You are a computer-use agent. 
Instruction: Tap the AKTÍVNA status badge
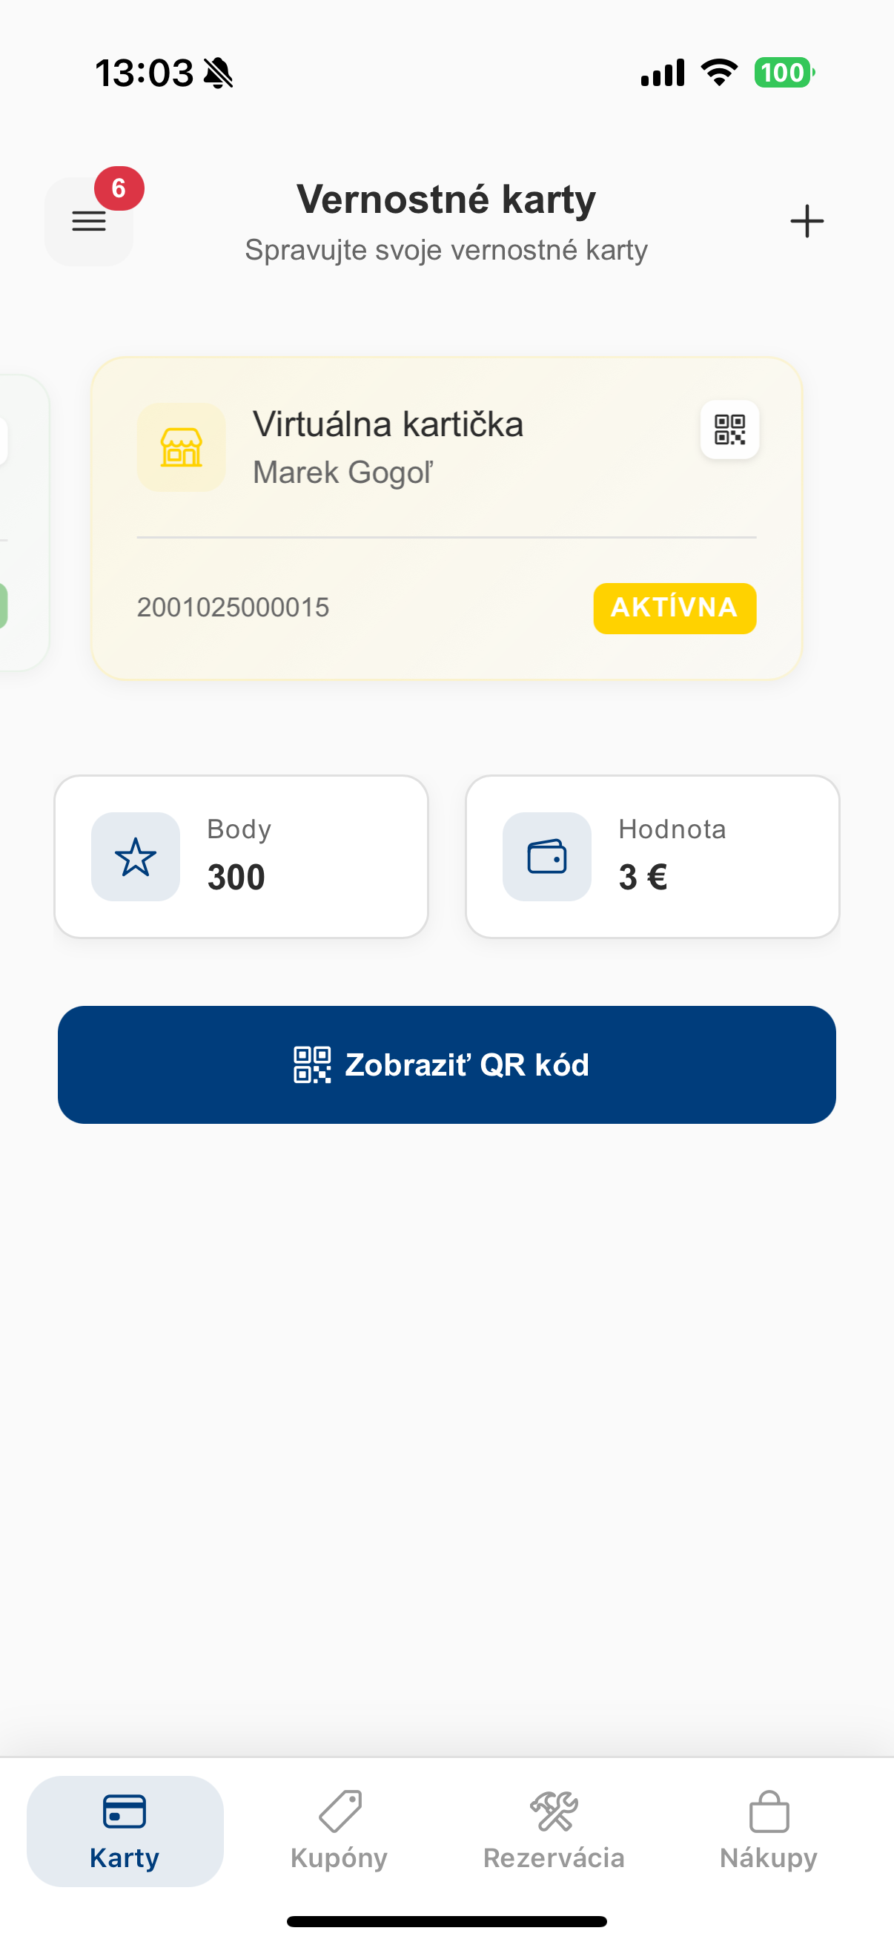pyautogui.click(x=675, y=608)
